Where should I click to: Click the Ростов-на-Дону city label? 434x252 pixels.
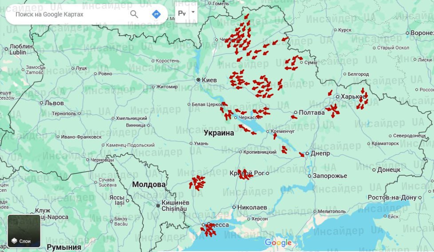(392, 197)
